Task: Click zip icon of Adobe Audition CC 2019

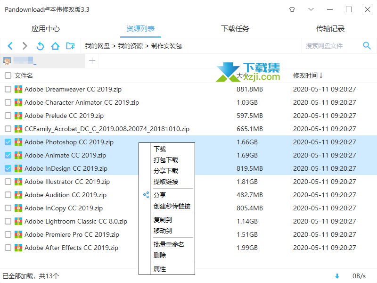Action: [x=18, y=195]
